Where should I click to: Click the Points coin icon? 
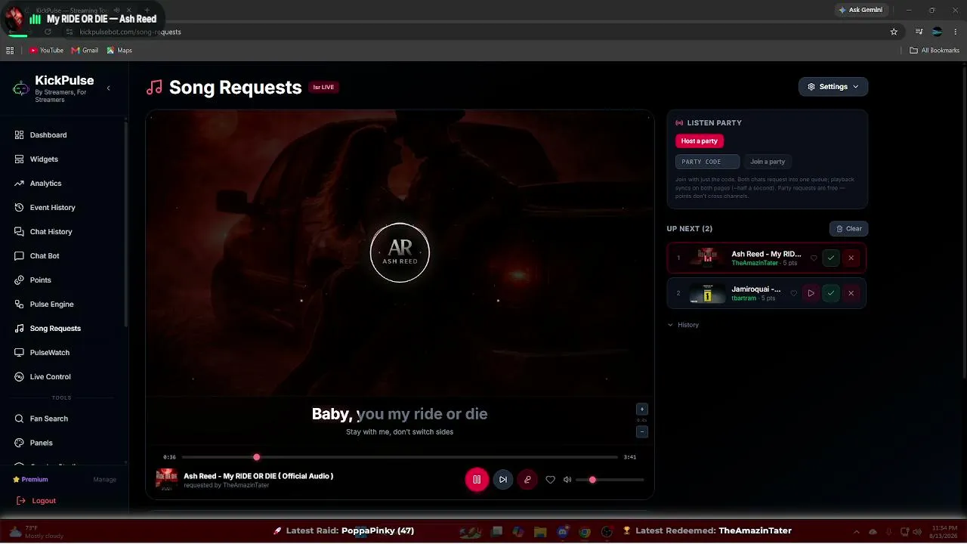pyautogui.click(x=20, y=280)
